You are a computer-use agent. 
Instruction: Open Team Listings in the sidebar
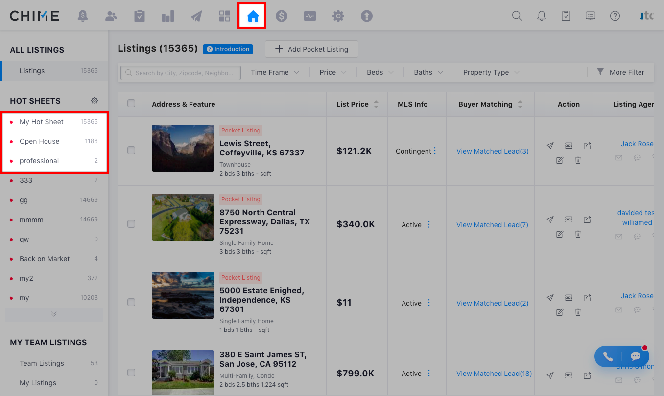[x=42, y=363]
